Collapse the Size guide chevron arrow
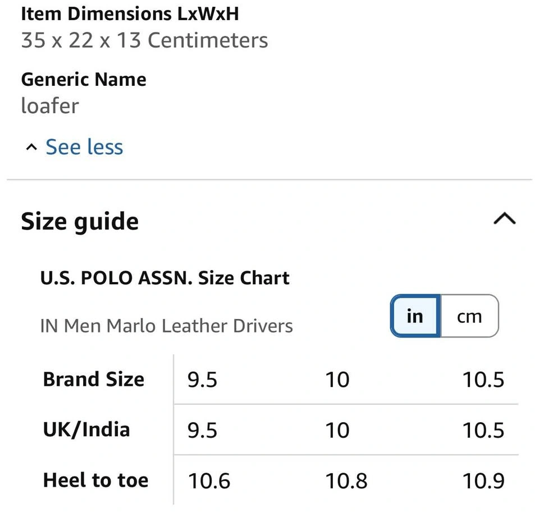The image size is (539, 513). pos(504,219)
